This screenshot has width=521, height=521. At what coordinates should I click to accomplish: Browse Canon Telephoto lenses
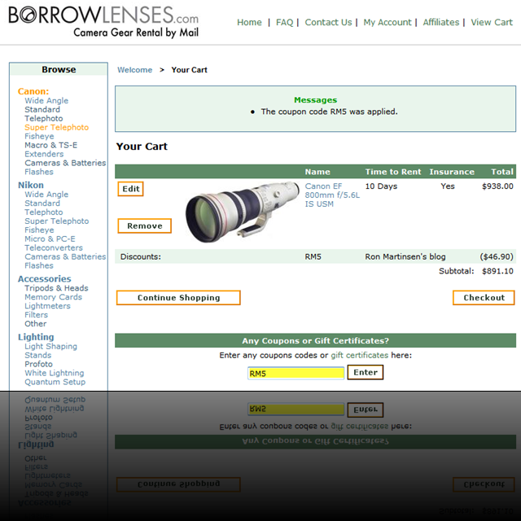[43, 119]
